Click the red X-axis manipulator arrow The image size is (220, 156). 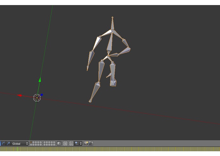click(x=19, y=95)
